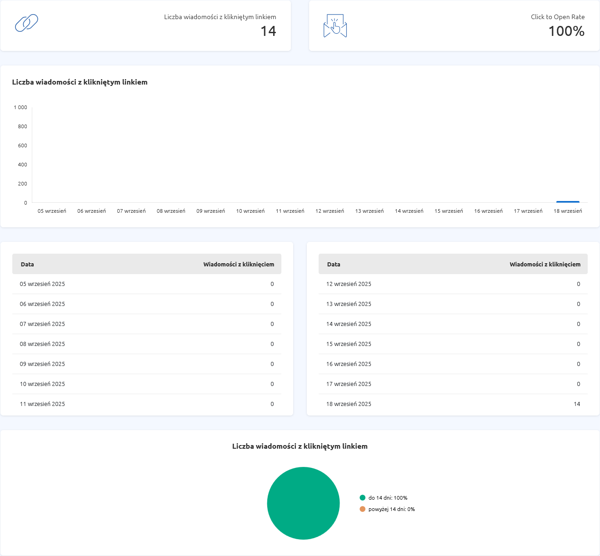Toggle the green 'do 14 dni' legend marker
This screenshot has height=556, width=600.
point(362,498)
